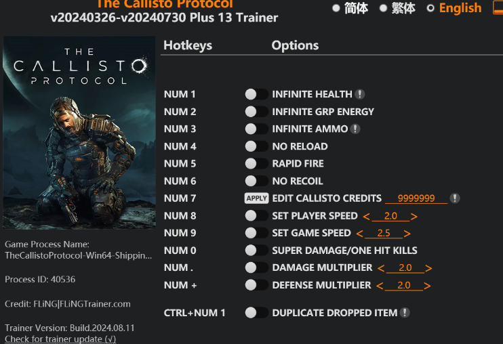Click the Callisto Credits value field 9999999
503x344 pixels.
(x=416, y=198)
